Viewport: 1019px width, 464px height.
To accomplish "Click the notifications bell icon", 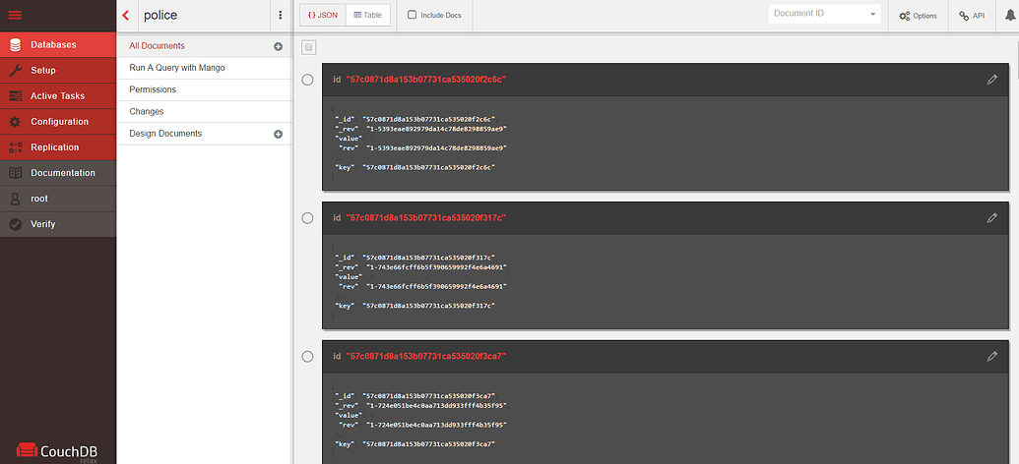I will [1007, 15].
